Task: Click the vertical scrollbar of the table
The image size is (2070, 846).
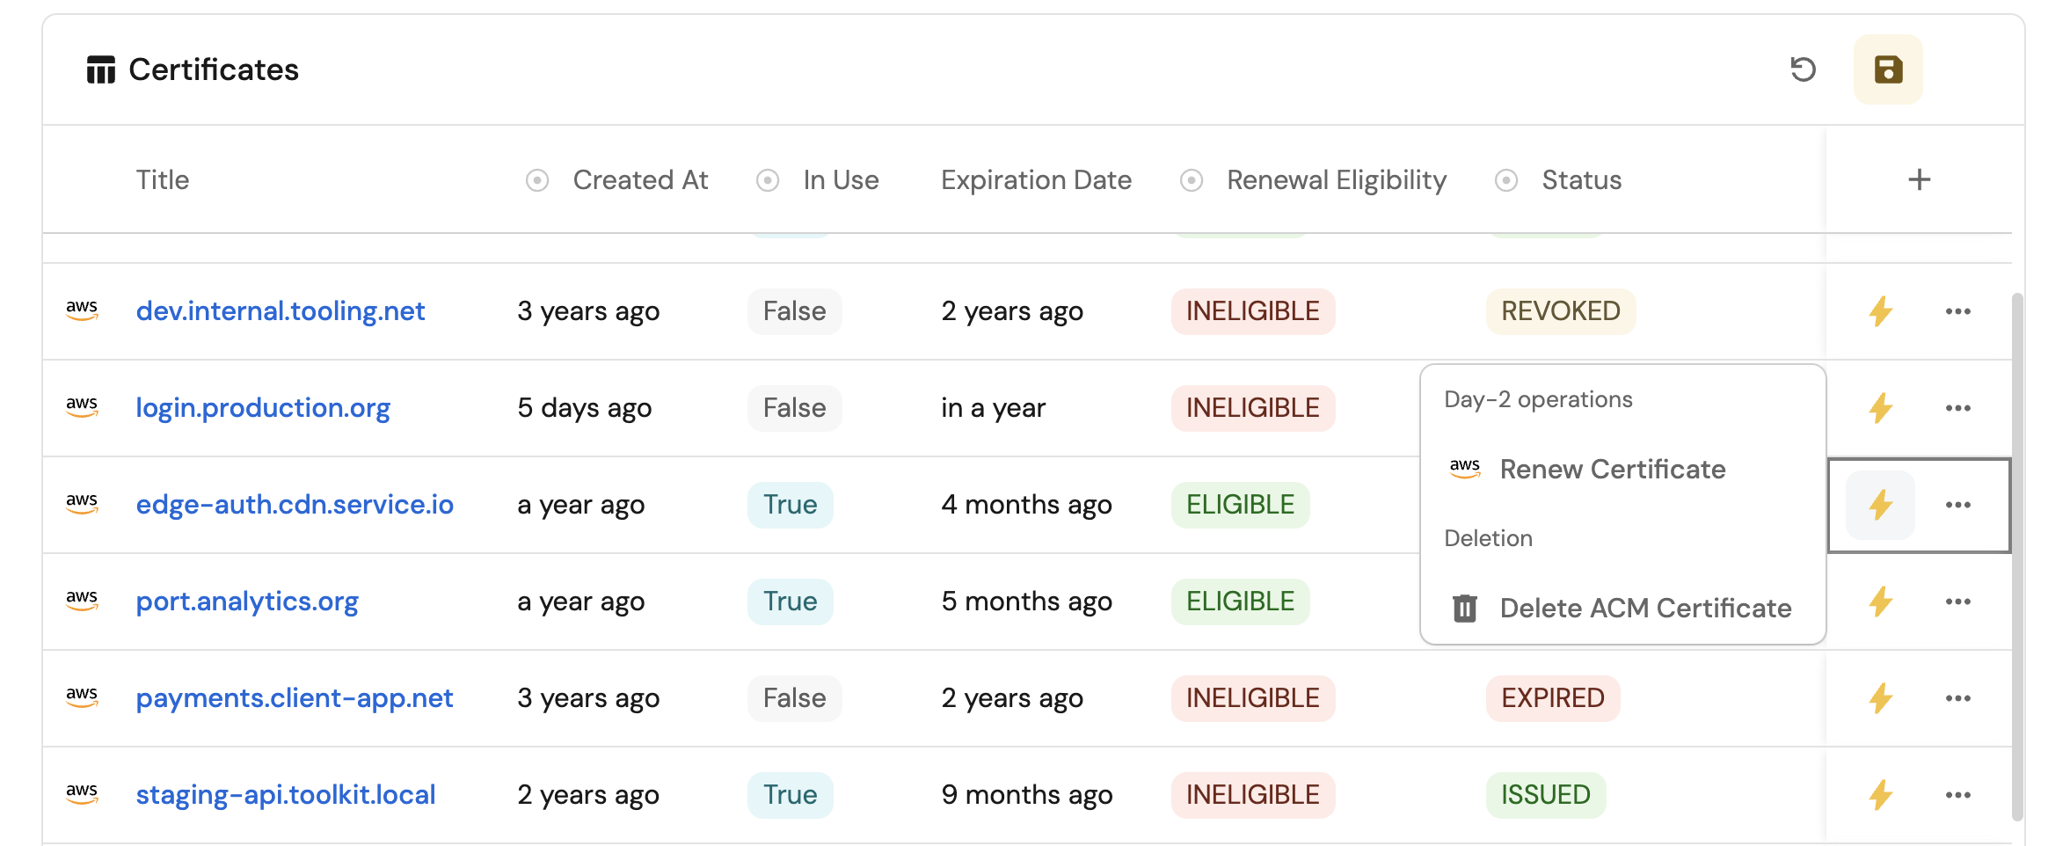Action: [2017, 554]
